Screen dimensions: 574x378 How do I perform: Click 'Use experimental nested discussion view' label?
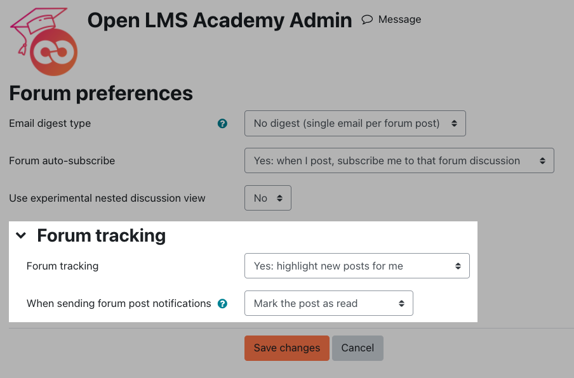[107, 198]
